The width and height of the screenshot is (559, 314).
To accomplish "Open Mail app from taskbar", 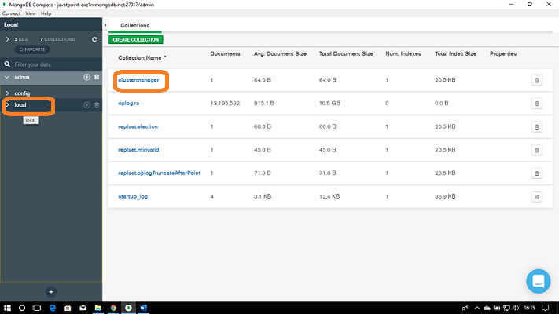I will coord(83,308).
